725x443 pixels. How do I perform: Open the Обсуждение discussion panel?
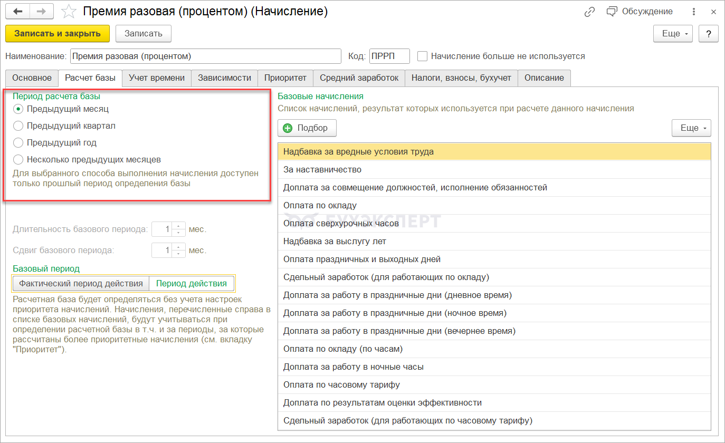(x=640, y=12)
